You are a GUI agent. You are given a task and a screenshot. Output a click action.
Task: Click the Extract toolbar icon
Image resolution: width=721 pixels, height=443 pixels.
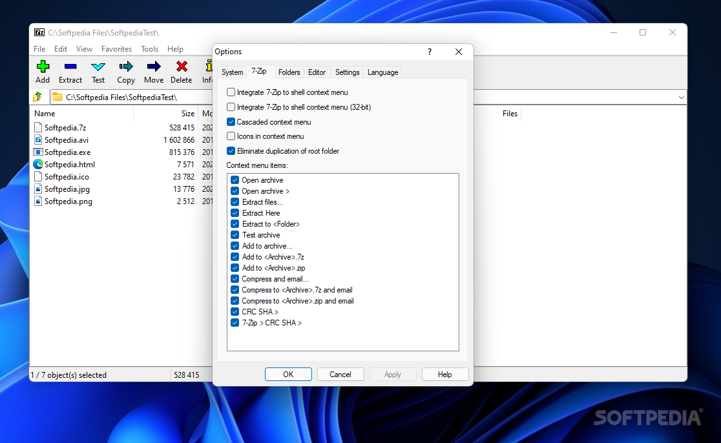(70, 67)
